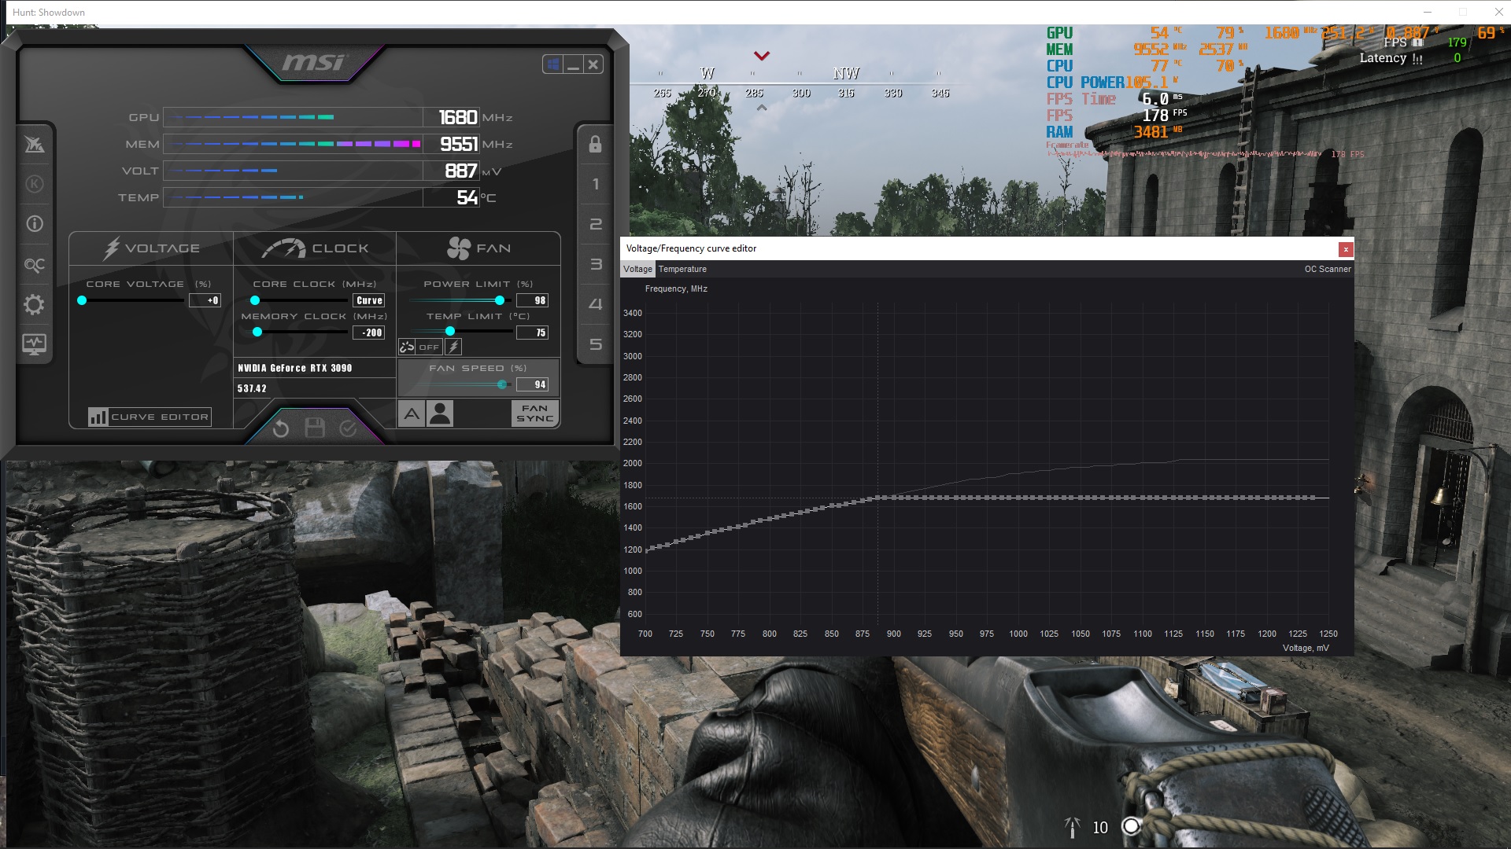Select profile slot 1

[x=595, y=184]
